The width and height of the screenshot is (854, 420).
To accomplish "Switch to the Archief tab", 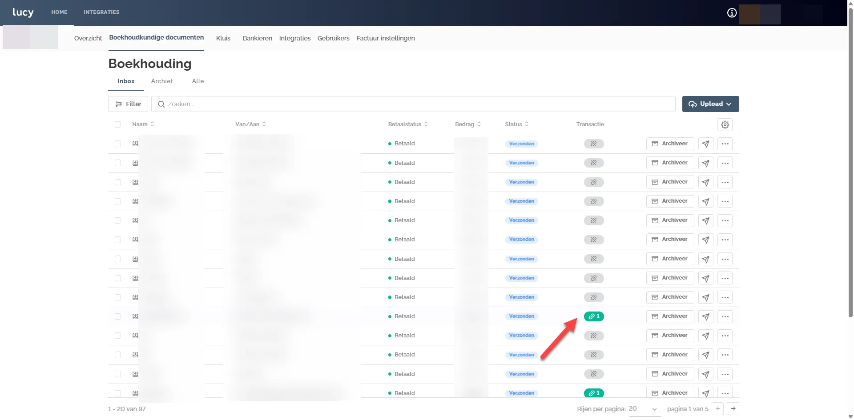I will pyautogui.click(x=162, y=81).
